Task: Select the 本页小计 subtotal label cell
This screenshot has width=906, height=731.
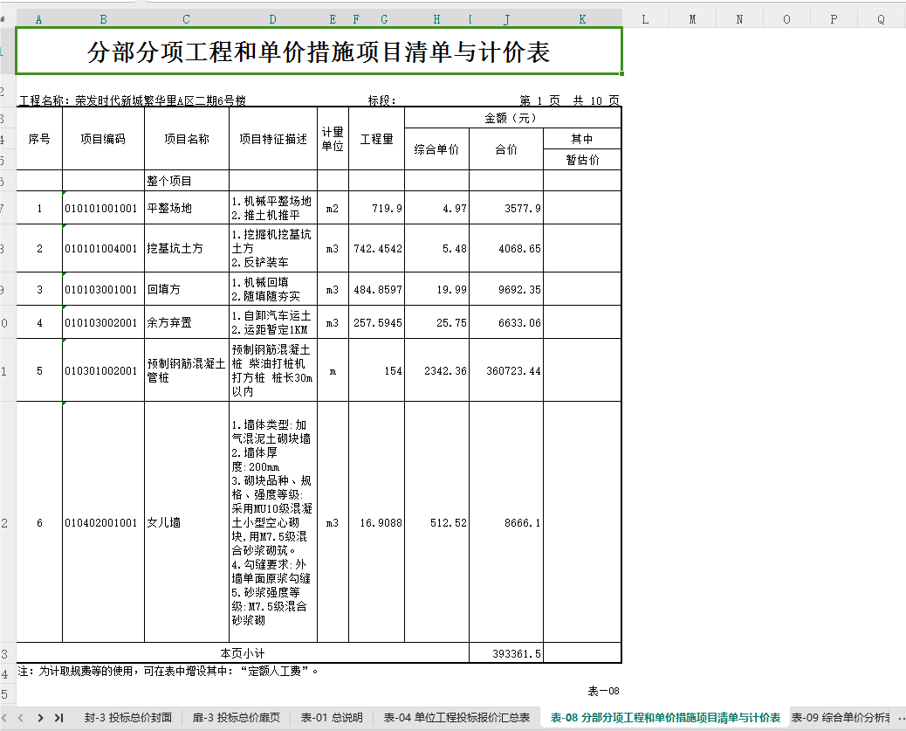Action: click(243, 653)
